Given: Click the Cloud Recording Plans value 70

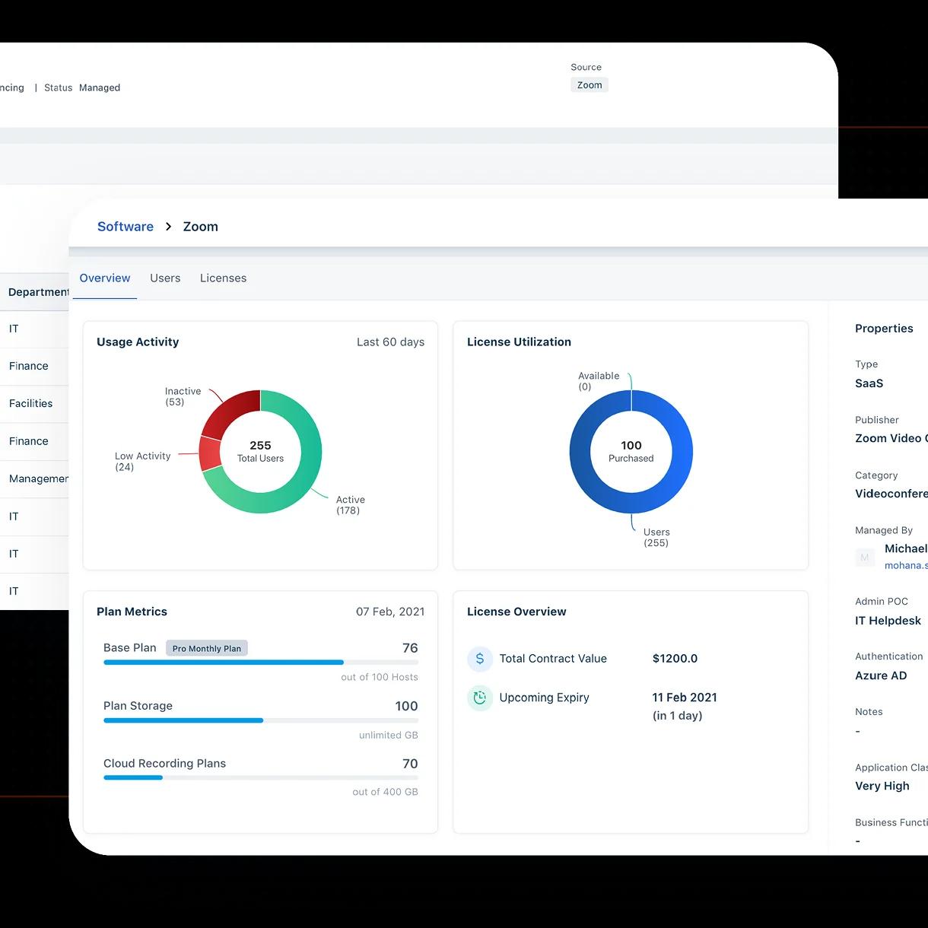Looking at the screenshot, I should click(410, 764).
